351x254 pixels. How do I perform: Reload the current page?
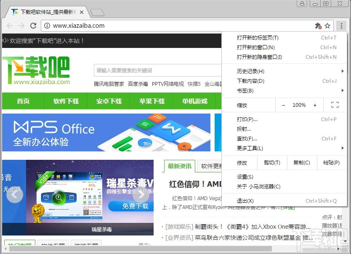(33, 26)
